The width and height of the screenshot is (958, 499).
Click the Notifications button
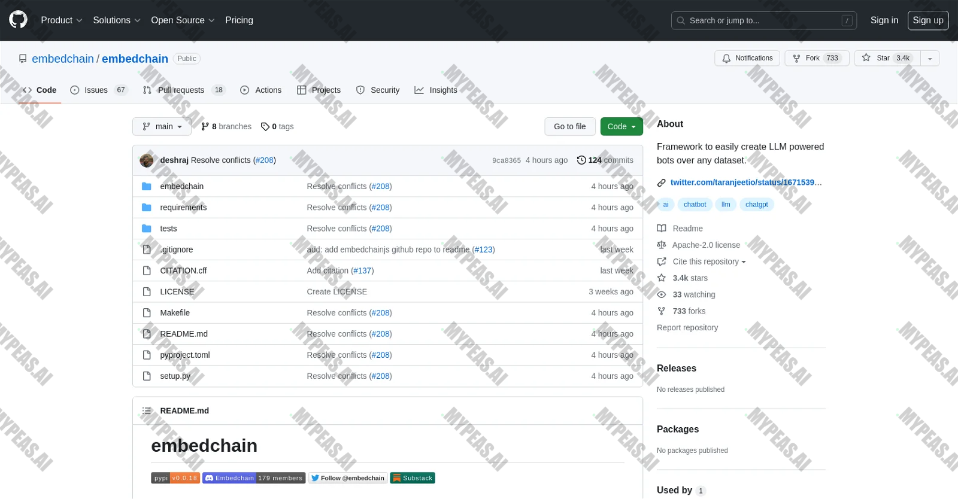[x=747, y=58]
